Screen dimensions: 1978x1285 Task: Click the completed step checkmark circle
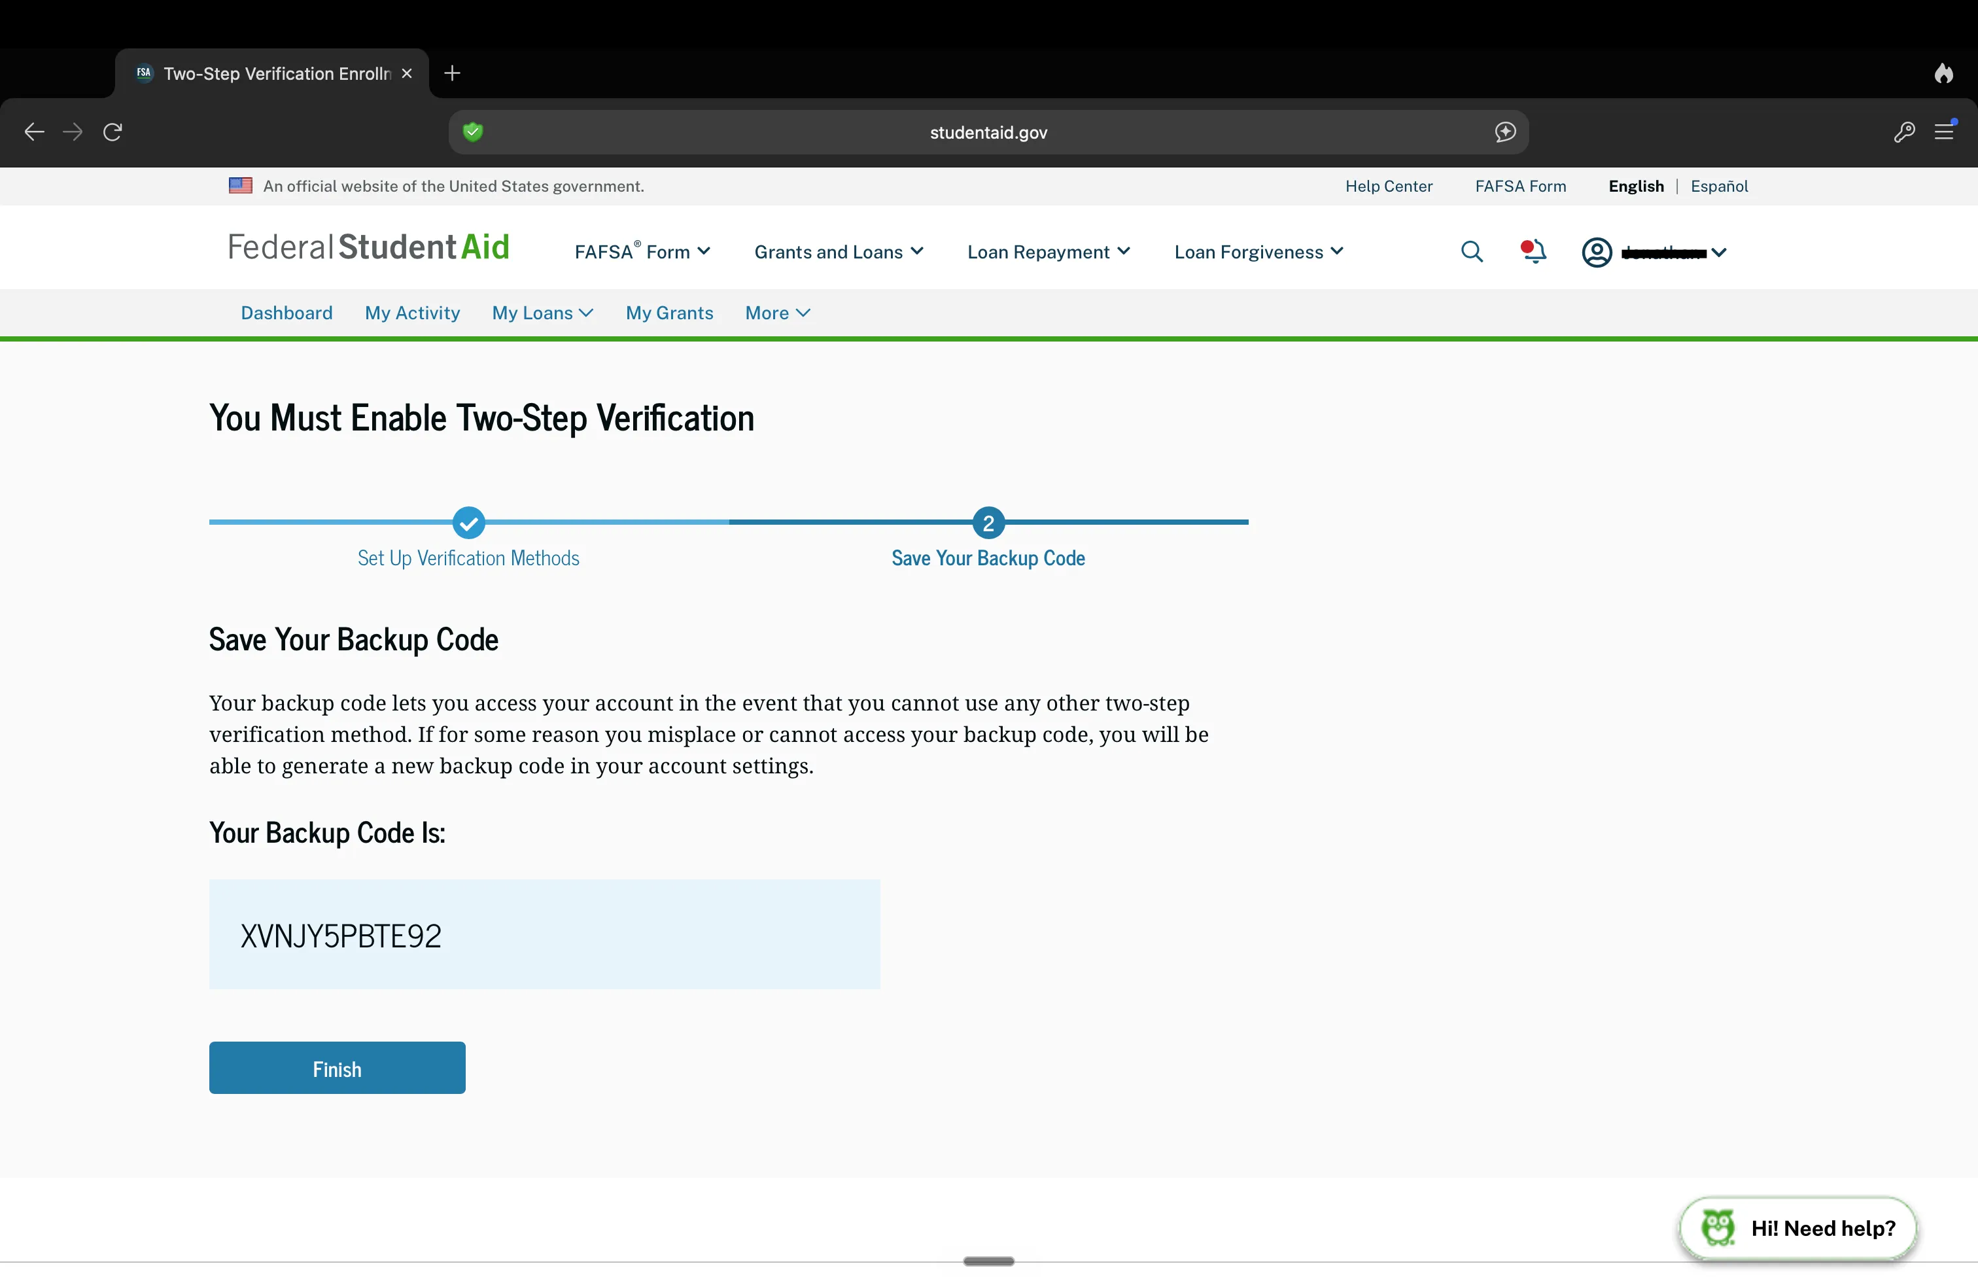click(469, 523)
